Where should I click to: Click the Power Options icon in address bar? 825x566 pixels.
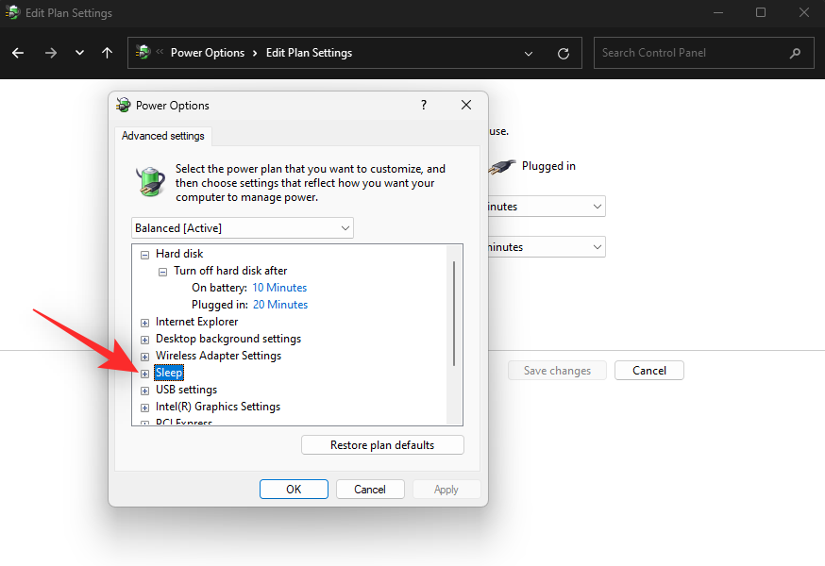coord(143,52)
